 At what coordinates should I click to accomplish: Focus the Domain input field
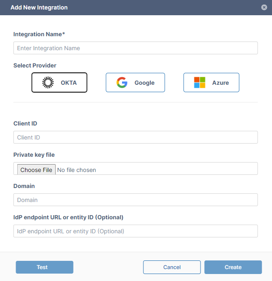click(x=135, y=200)
